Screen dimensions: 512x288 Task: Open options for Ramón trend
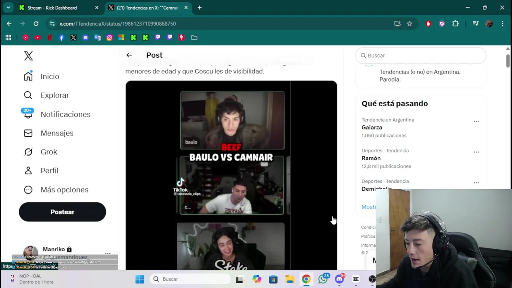pos(476,152)
